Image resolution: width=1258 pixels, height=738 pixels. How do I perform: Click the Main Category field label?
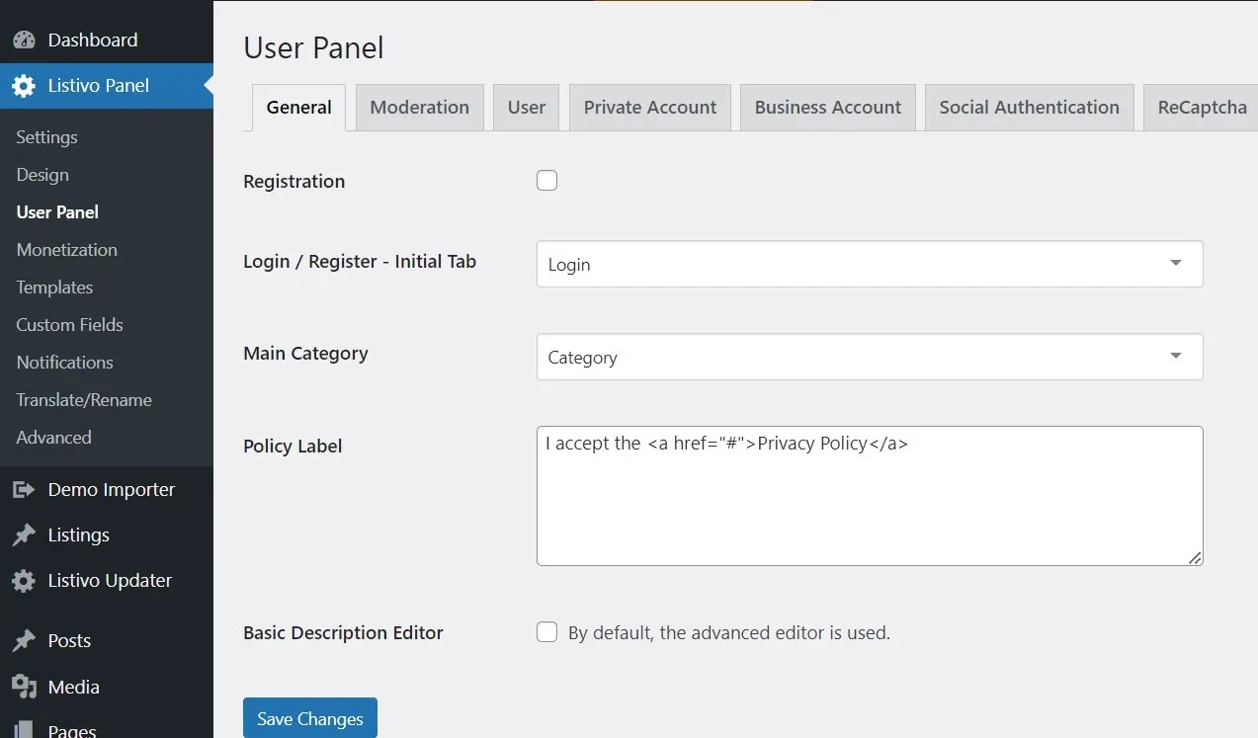[305, 354]
